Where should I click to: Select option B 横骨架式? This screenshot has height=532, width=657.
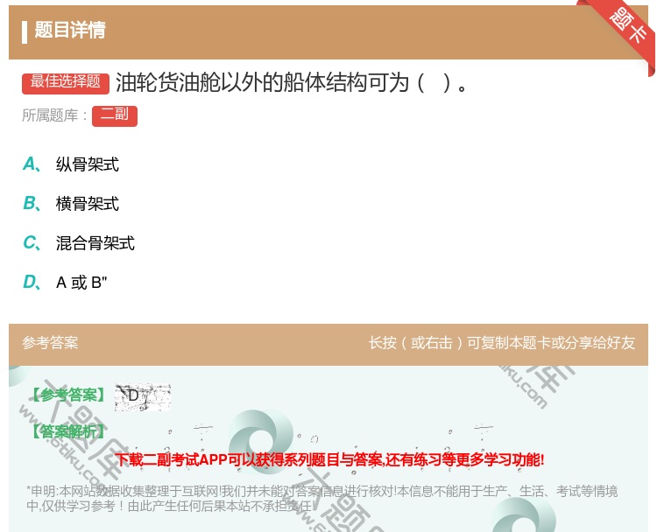[x=71, y=203]
